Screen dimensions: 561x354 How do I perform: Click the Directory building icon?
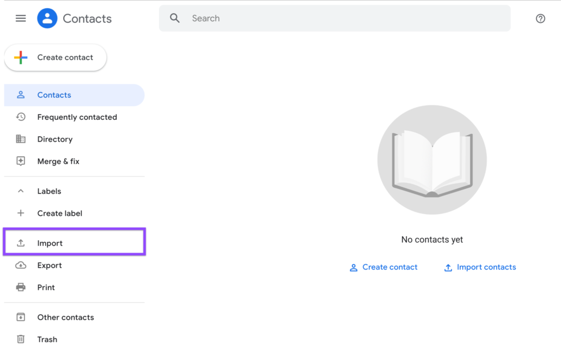21,139
